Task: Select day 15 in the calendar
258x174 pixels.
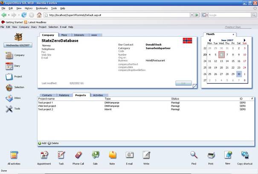Action: 233,61
